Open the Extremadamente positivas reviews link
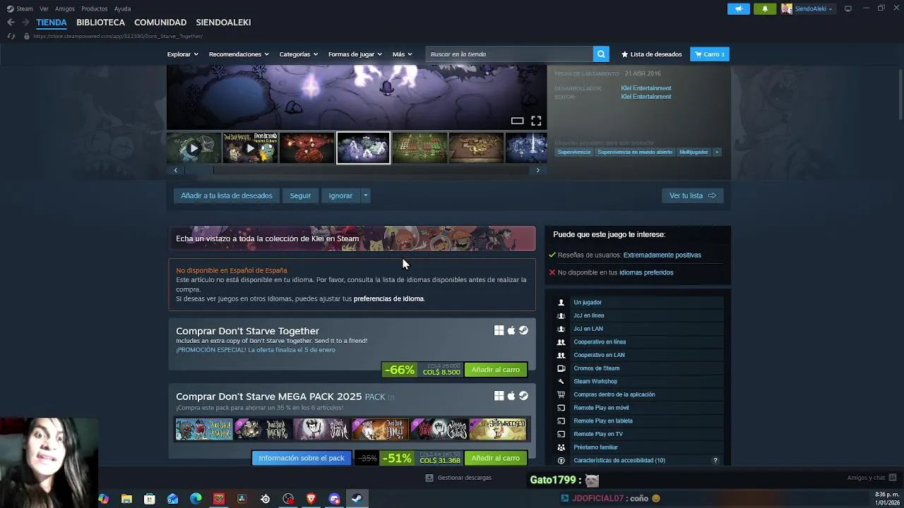 662,255
